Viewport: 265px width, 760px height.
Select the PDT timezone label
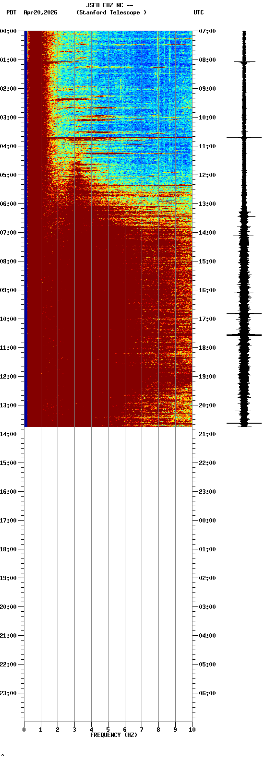pyautogui.click(x=11, y=12)
